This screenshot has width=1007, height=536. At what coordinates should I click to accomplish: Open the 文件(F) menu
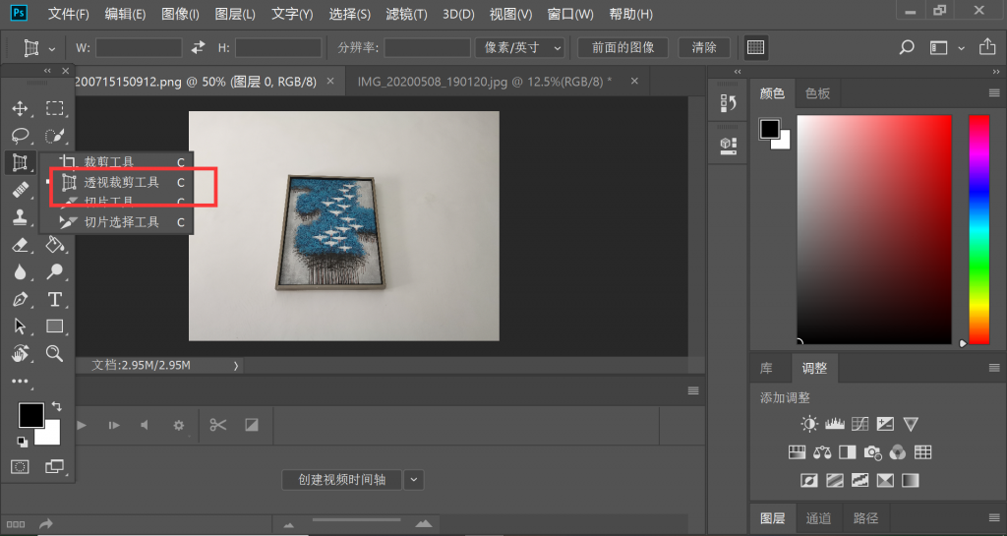[x=69, y=14]
